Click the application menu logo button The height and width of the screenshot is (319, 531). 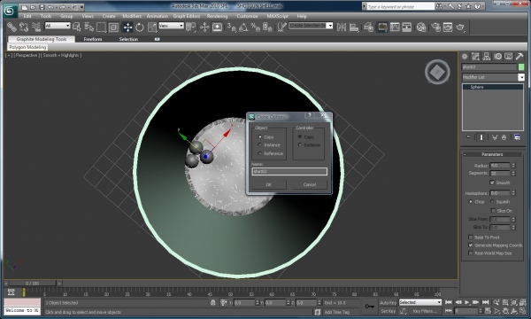pyautogui.click(x=10, y=10)
